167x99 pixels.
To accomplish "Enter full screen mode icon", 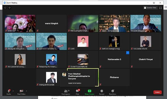I will 160,8.
